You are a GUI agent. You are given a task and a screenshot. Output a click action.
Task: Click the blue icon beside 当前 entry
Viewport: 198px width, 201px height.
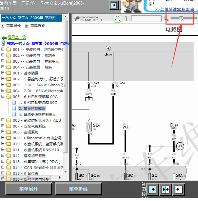3,43
